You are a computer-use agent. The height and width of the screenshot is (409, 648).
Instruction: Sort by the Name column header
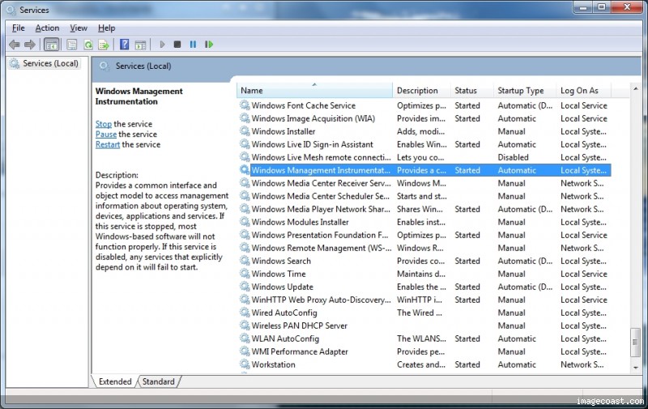(314, 90)
